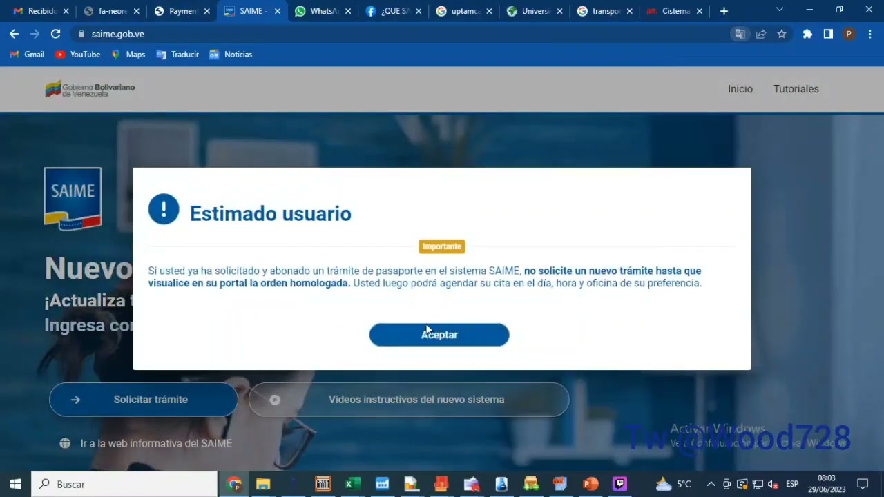
Task: Go to the Inicio nav item
Action: 740,89
